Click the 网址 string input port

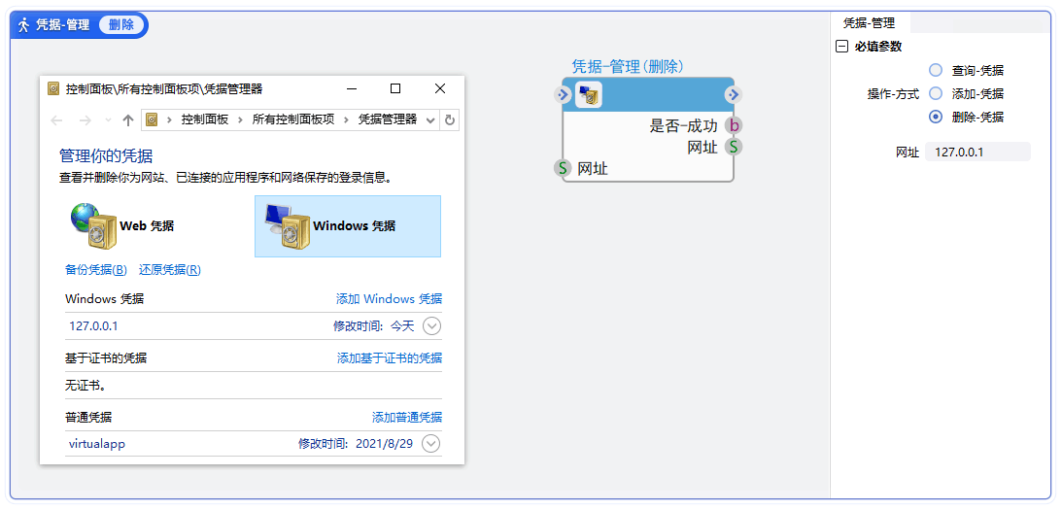tap(563, 168)
